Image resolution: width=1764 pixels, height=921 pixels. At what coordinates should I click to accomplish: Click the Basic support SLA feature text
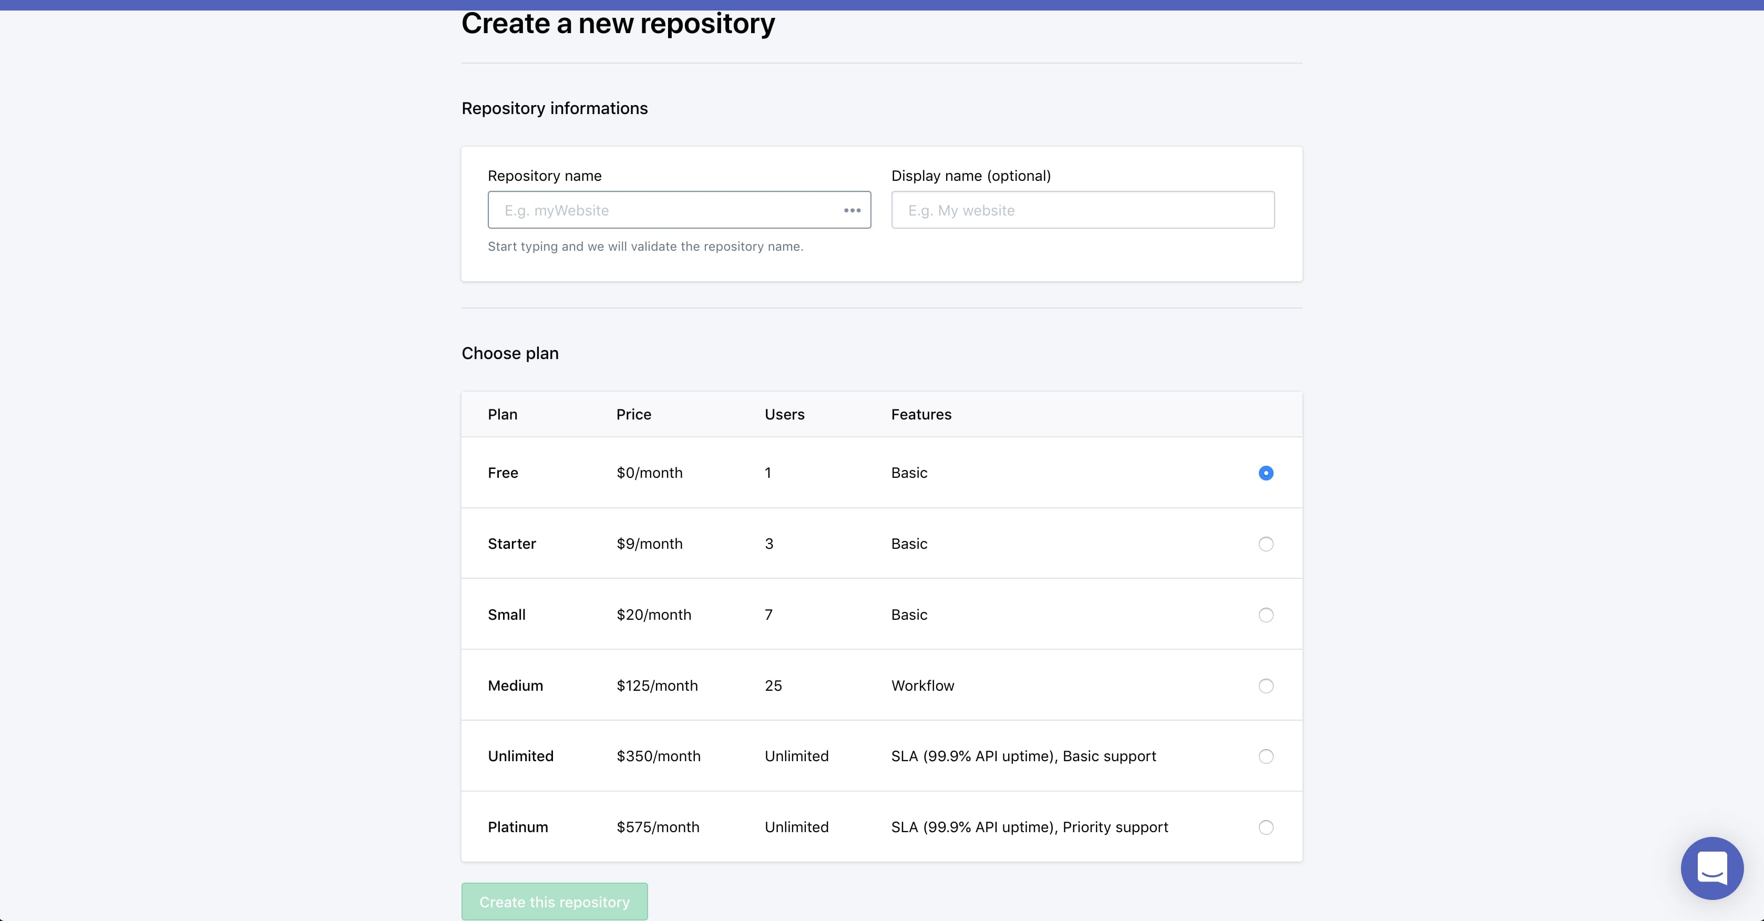click(x=1023, y=756)
